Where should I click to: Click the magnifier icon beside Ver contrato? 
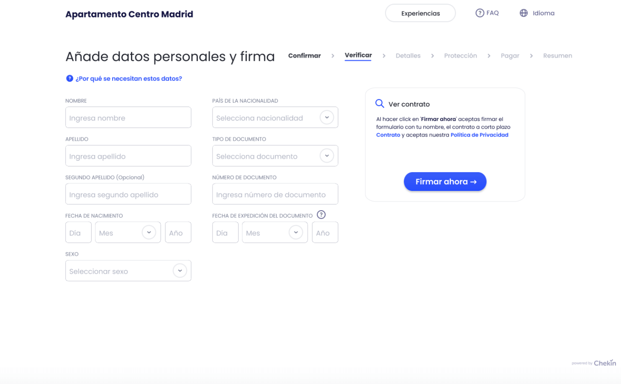[x=380, y=104]
